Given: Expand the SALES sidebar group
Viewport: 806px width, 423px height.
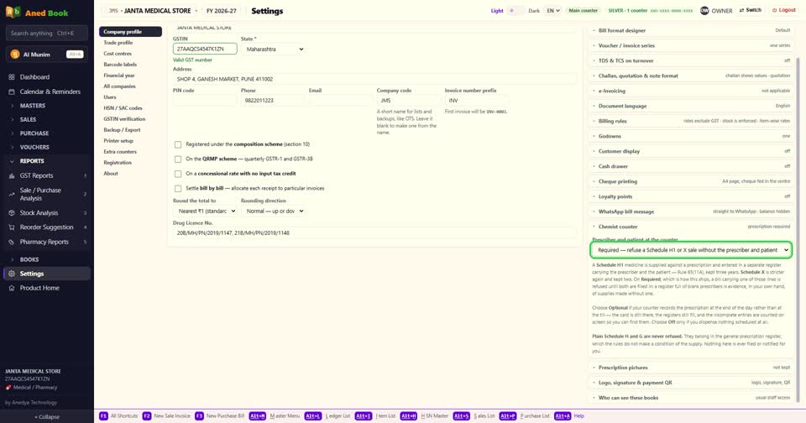Looking at the screenshot, I should (46, 119).
